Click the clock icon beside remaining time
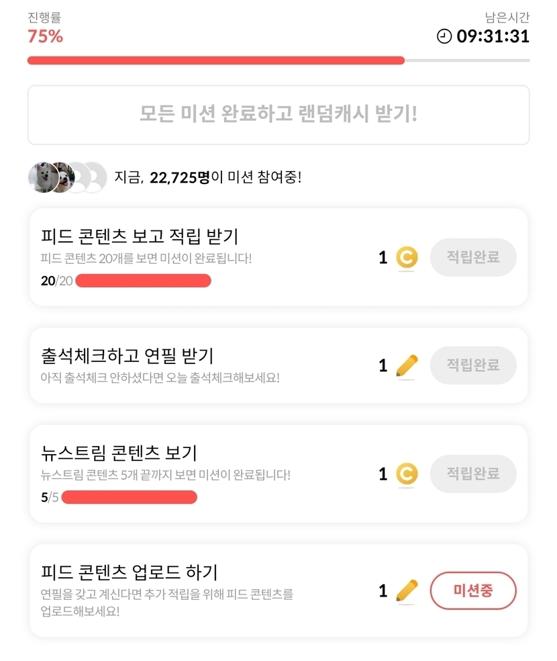 pos(444,36)
